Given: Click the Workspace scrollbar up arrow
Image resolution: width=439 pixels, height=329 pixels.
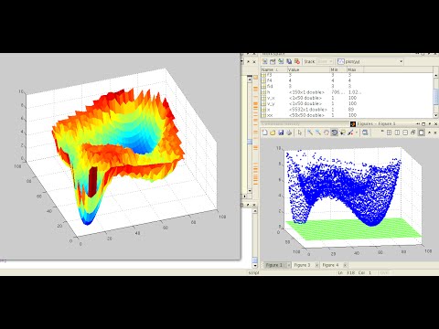Looking at the screenshot, I should pos(435,75).
